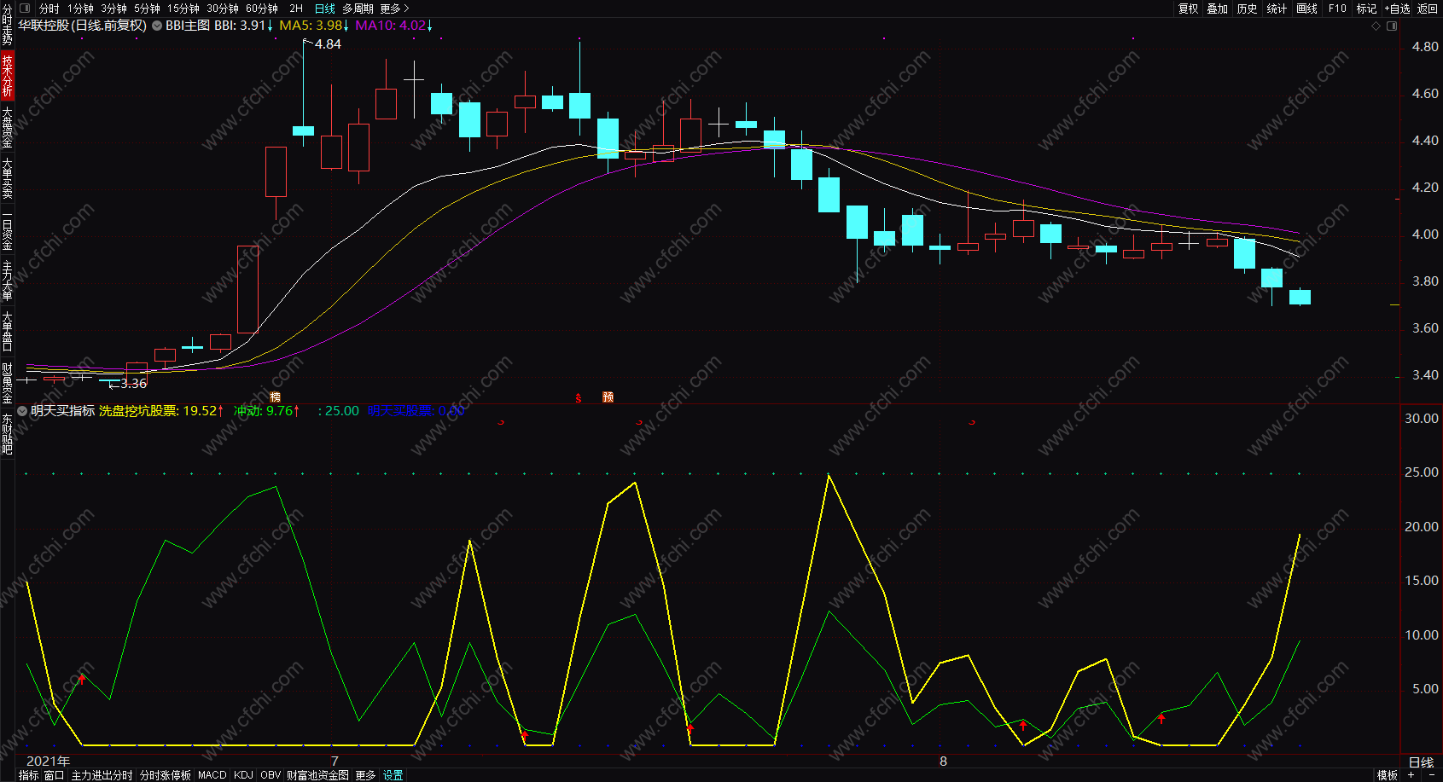
Task: Open the 分时走势 sidebar tab
Action: 7,24
